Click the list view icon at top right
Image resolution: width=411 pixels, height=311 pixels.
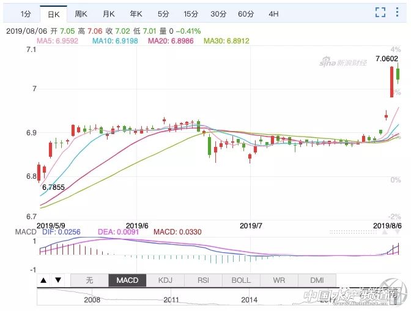[x=399, y=13]
